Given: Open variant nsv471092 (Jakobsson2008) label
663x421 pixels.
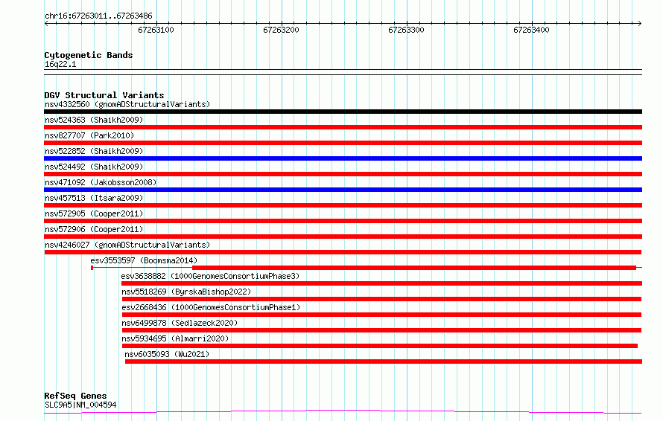Looking at the screenshot, I should click(x=101, y=182).
